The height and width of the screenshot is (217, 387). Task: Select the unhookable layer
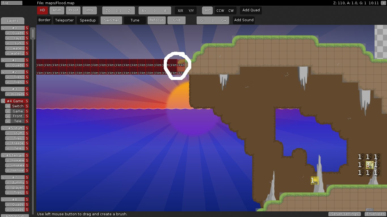coord(18,165)
